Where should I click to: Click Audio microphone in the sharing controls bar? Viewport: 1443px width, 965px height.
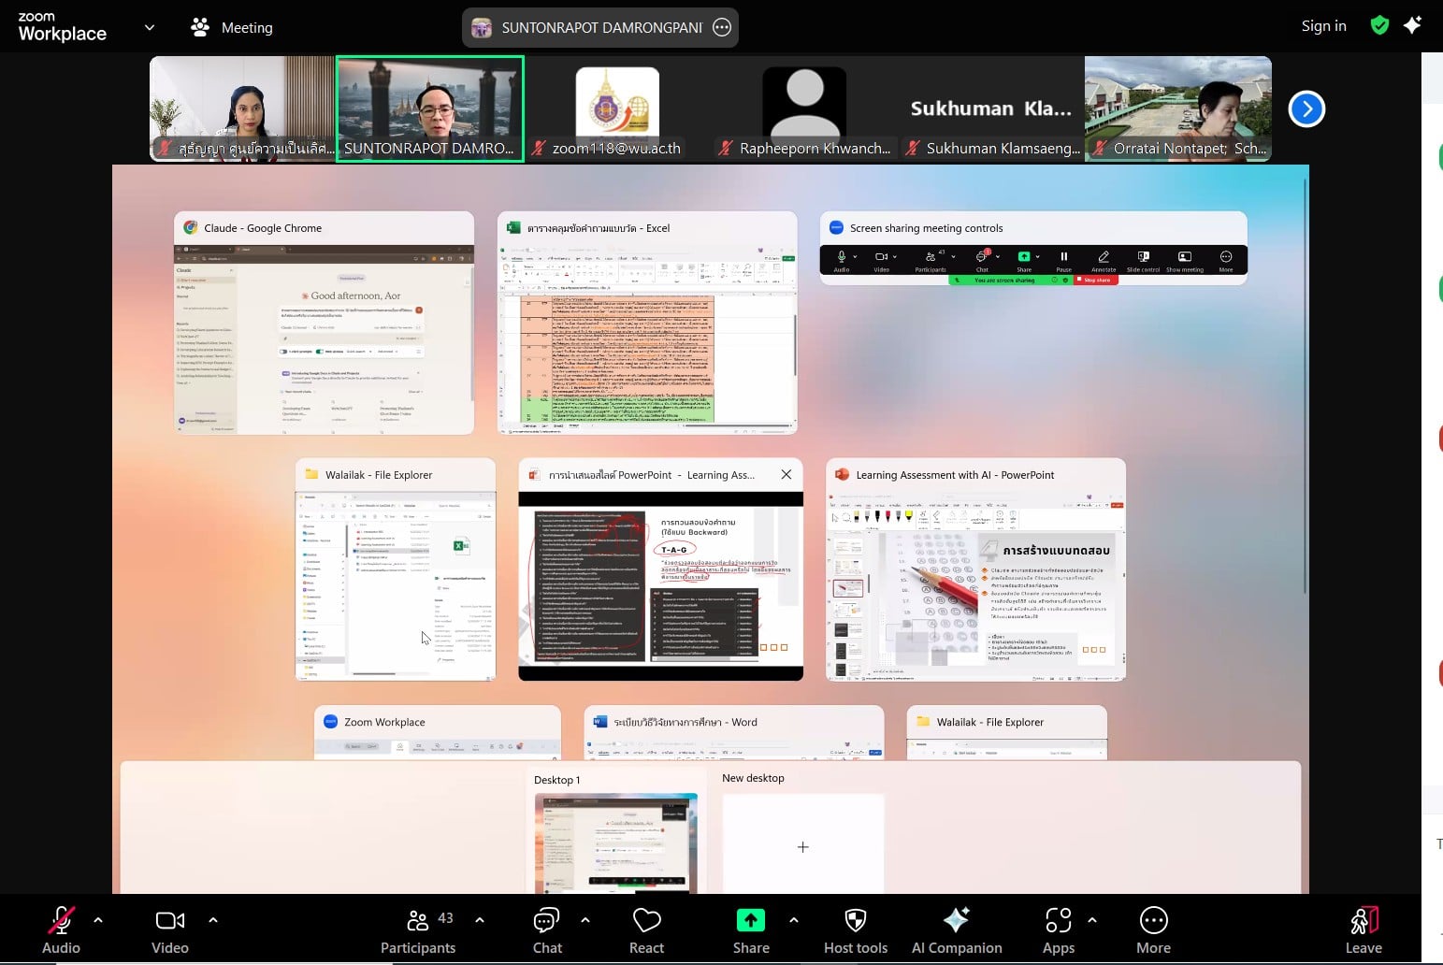tap(842, 260)
